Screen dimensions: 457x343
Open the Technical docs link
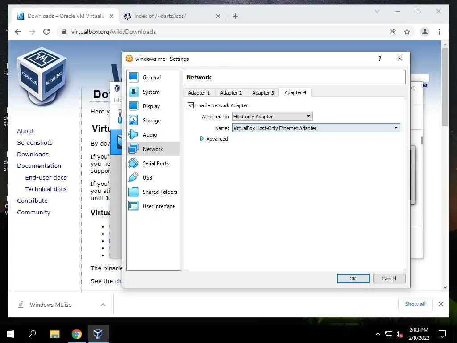(x=46, y=189)
